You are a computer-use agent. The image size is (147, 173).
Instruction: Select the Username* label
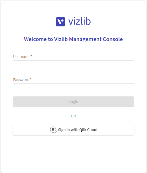(x=23, y=57)
